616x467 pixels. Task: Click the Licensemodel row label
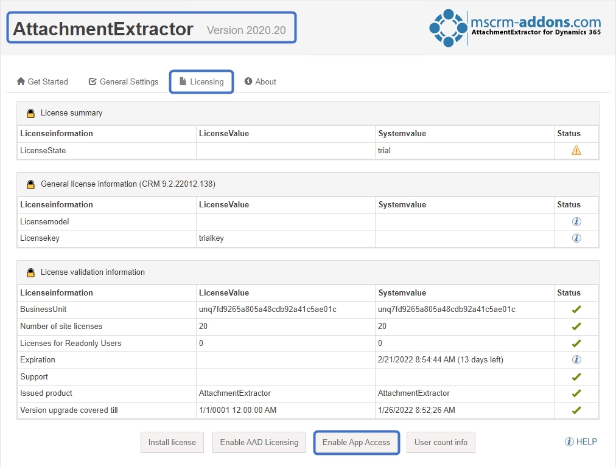[x=44, y=222]
